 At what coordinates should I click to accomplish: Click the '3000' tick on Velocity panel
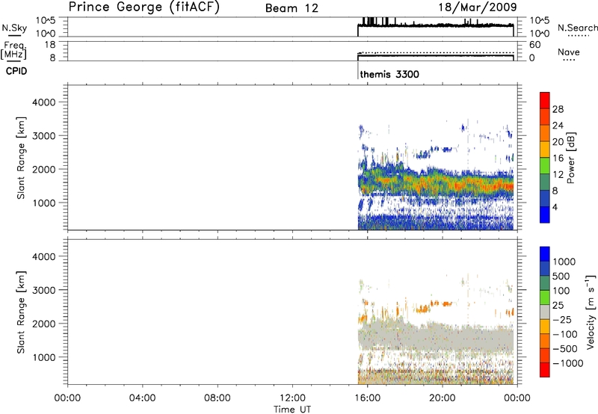point(44,290)
